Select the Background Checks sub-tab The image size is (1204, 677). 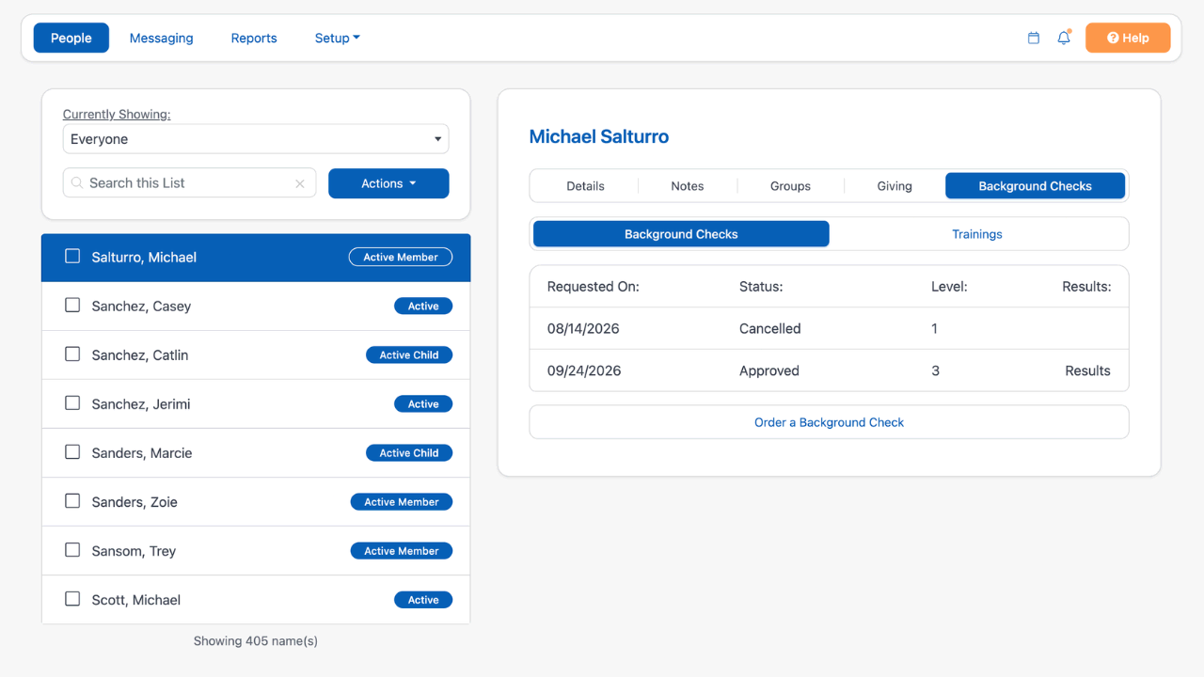681,234
